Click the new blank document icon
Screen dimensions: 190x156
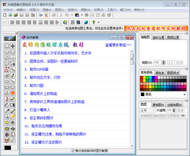point(4,15)
